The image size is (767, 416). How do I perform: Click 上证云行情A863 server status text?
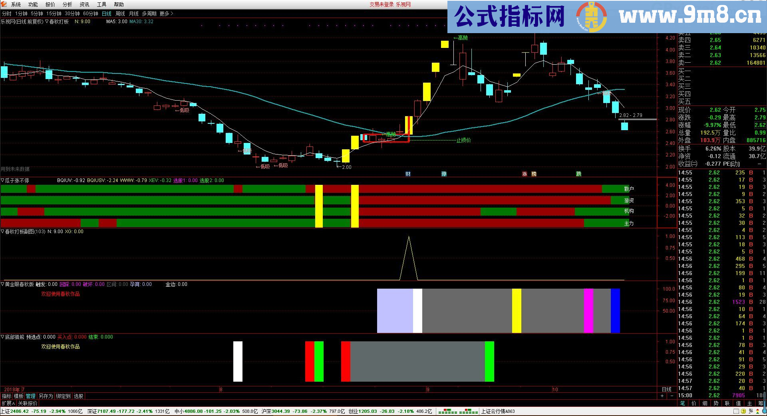pos(498,411)
